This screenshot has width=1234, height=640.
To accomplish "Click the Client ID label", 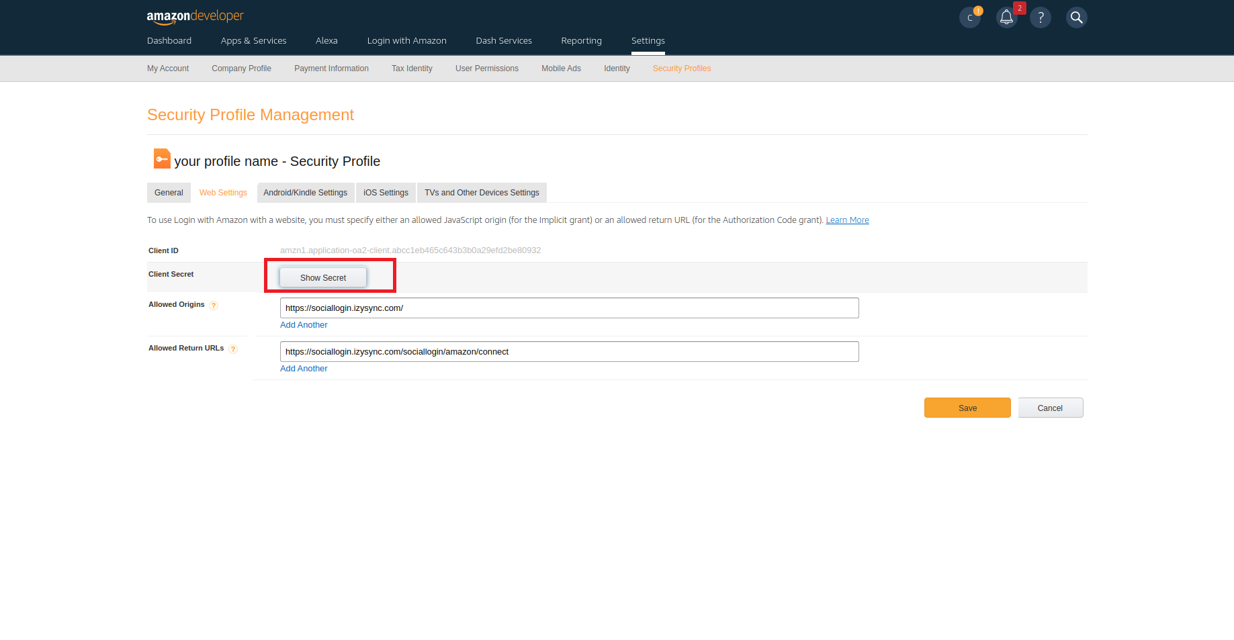I will point(163,250).
